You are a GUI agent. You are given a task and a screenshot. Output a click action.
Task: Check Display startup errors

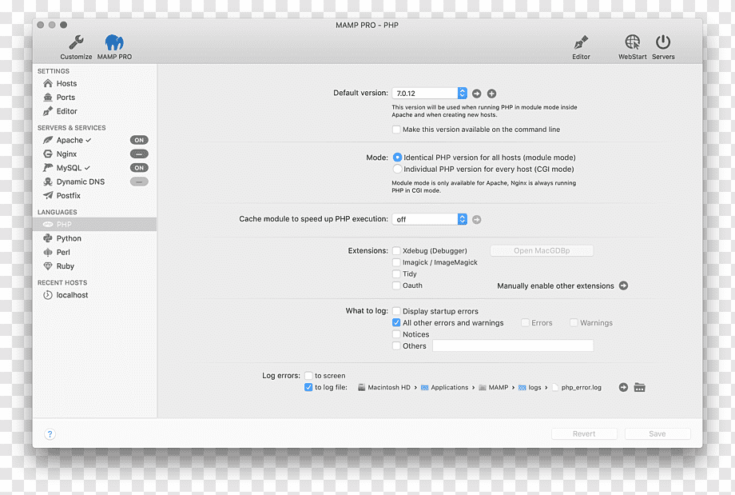click(396, 311)
